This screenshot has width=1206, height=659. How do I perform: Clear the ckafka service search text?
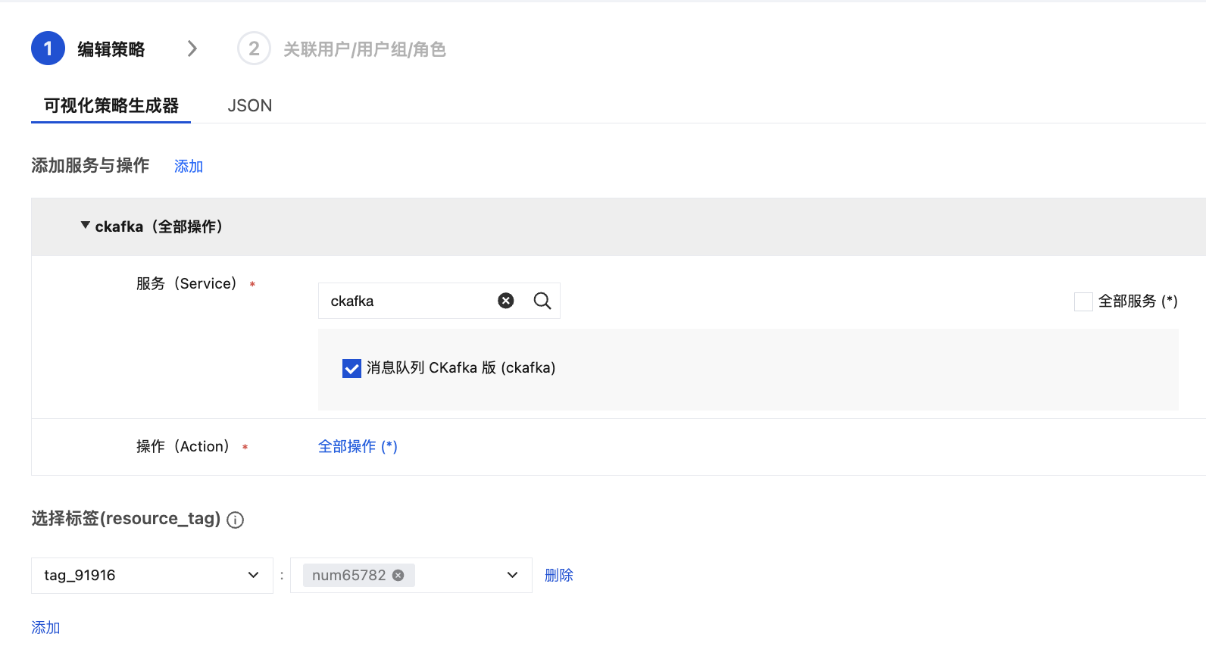pos(506,301)
